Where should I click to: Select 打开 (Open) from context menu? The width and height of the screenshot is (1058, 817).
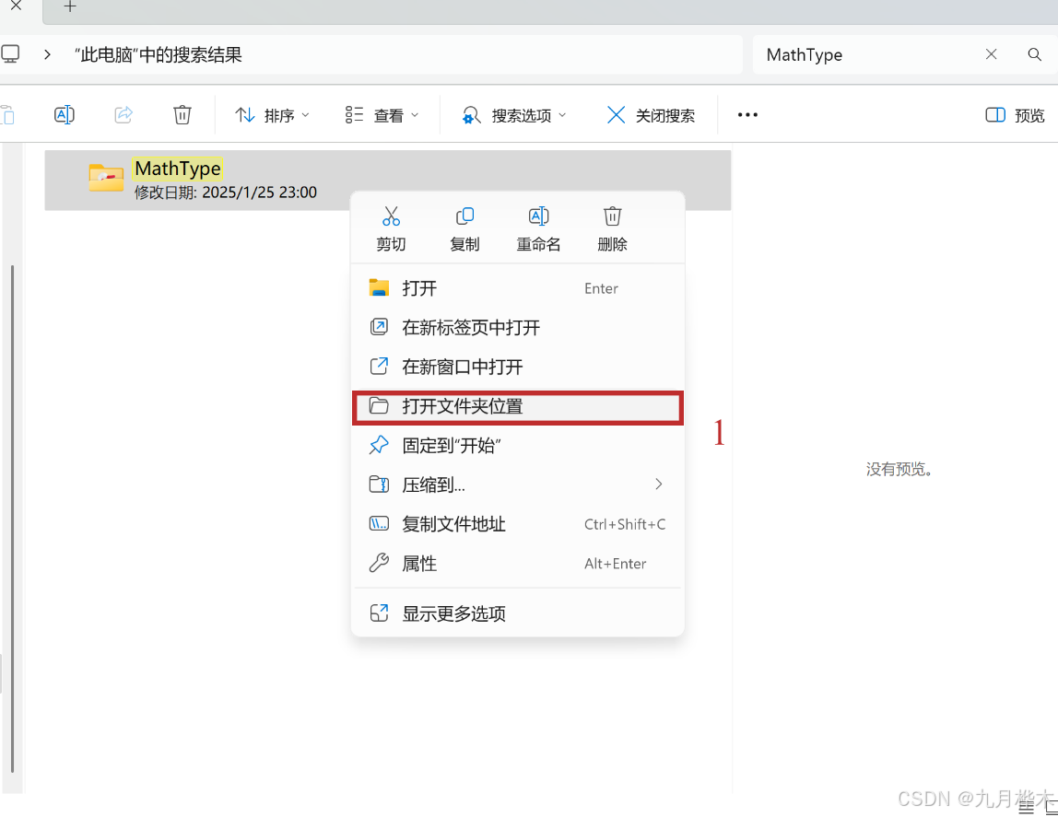(x=518, y=288)
